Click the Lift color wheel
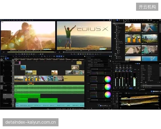 click(x=108, y=79)
